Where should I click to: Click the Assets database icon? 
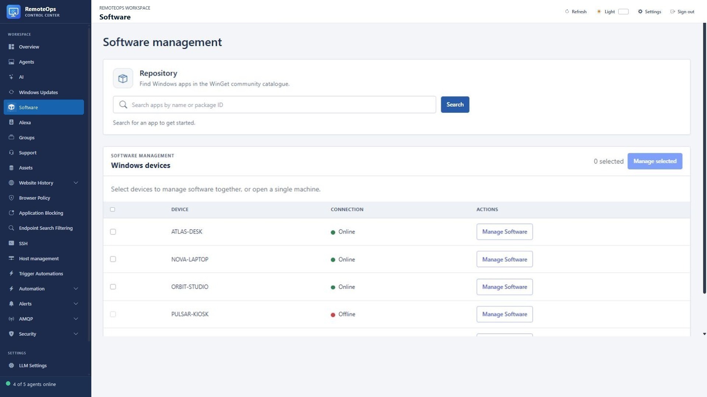tap(11, 168)
